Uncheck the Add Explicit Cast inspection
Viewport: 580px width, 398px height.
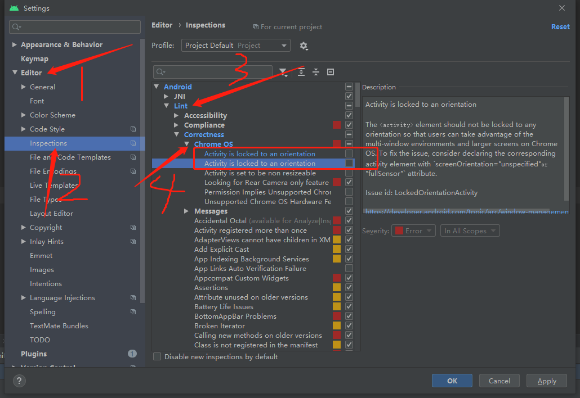349,249
